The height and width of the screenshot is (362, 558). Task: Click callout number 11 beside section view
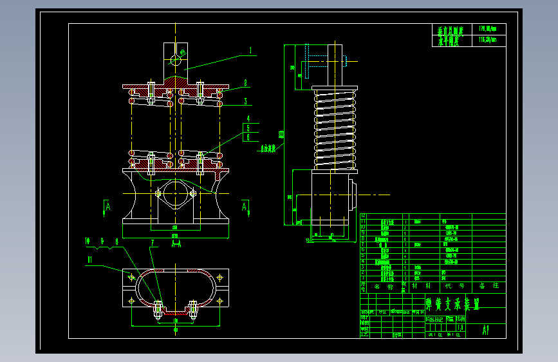(x=89, y=260)
